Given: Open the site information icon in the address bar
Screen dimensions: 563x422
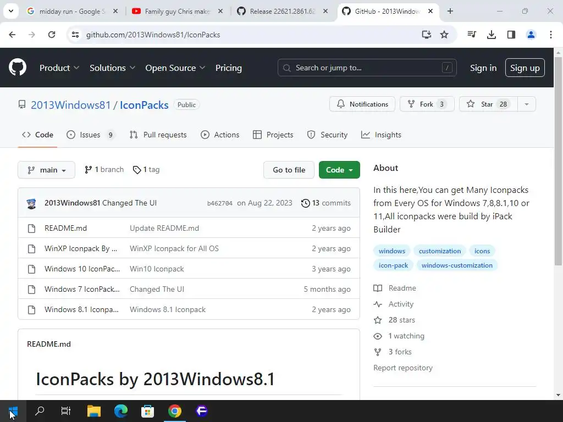Looking at the screenshot, I should click(x=75, y=35).
